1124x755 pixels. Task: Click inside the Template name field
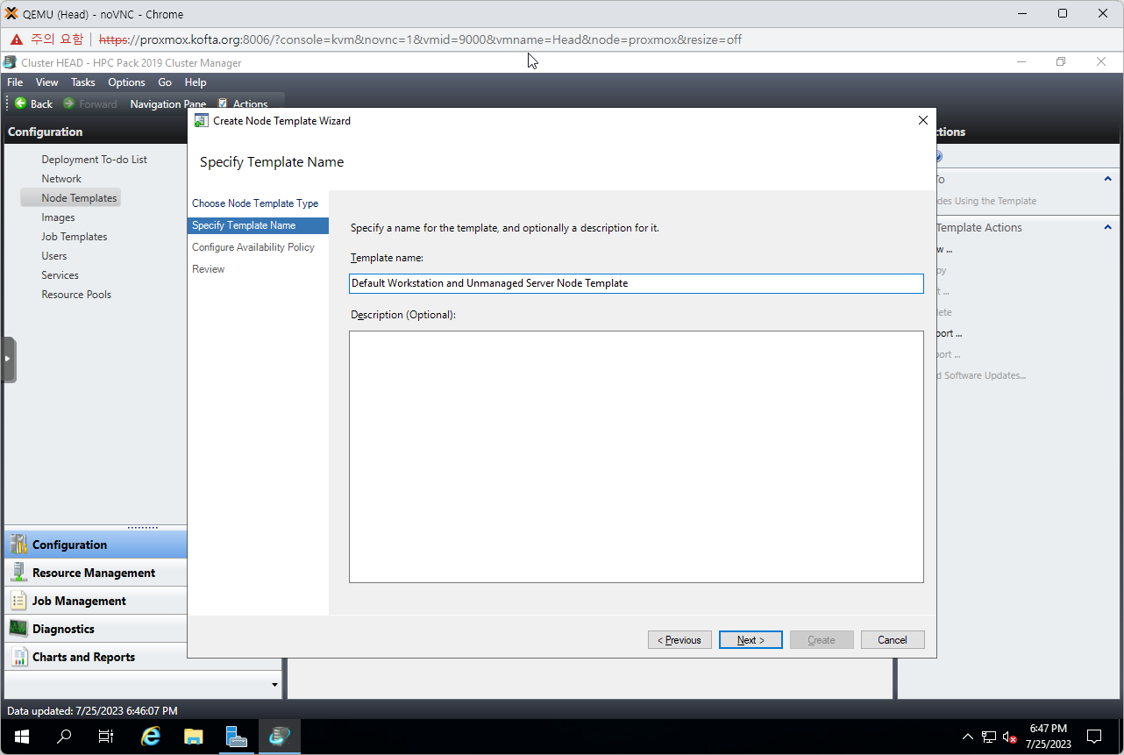click(636, 283)
